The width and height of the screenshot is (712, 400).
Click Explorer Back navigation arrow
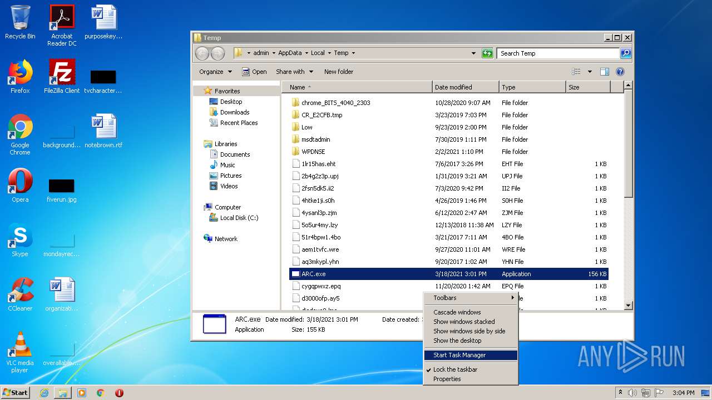pyautogui.click(x=202, y=53)
